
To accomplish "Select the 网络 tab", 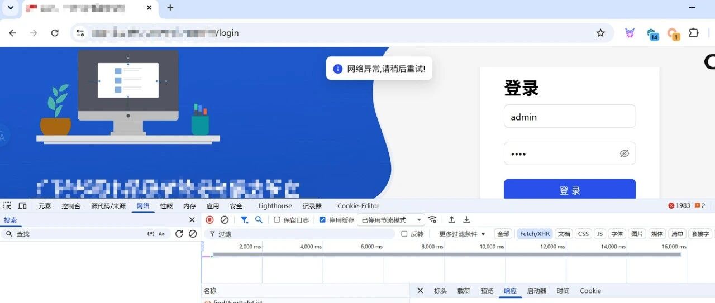I will click(x=143, y=206).
